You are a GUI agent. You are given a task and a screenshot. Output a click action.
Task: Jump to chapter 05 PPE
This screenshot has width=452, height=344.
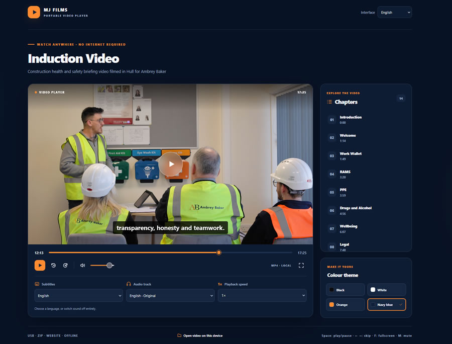tap(366, 192)
